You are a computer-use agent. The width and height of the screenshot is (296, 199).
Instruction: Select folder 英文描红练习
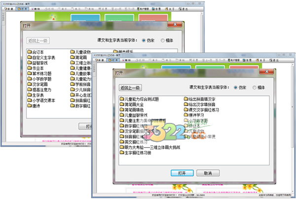pyautogui.click(x=134, y=142)
